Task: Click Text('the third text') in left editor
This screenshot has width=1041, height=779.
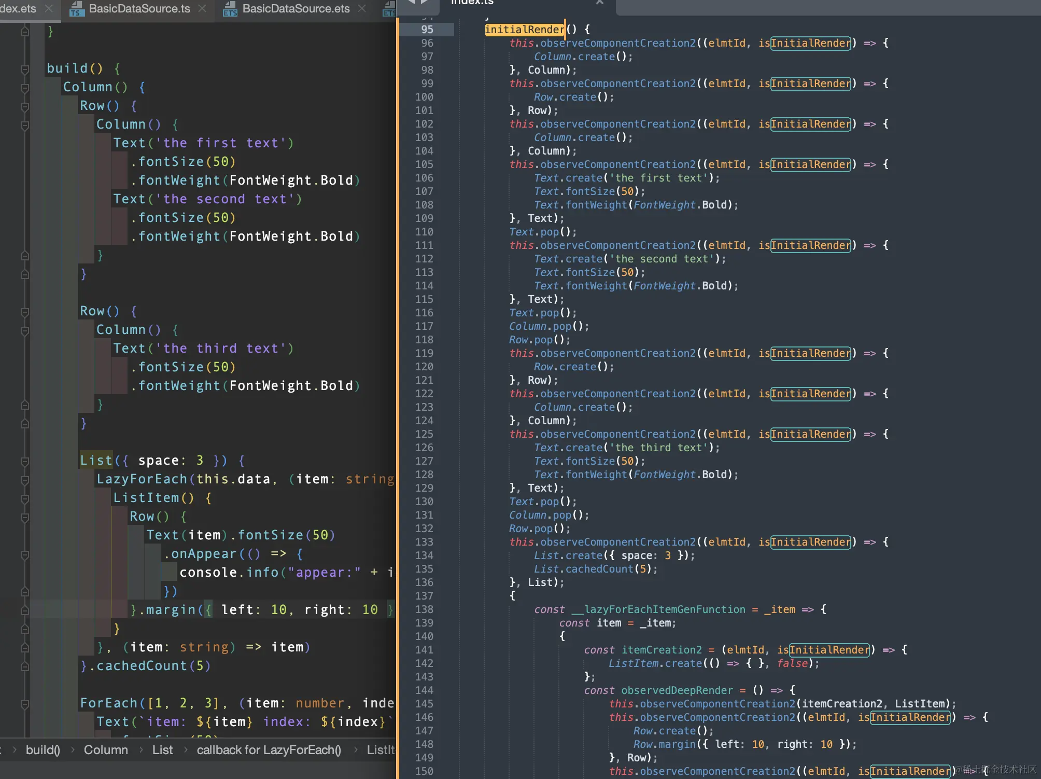Action: (x=204, y=349)
